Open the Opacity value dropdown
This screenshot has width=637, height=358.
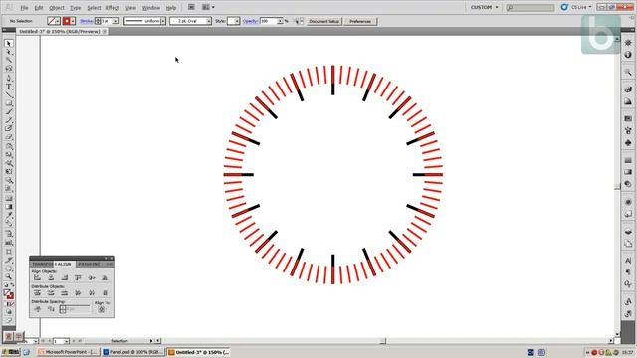tap(280, 21)
